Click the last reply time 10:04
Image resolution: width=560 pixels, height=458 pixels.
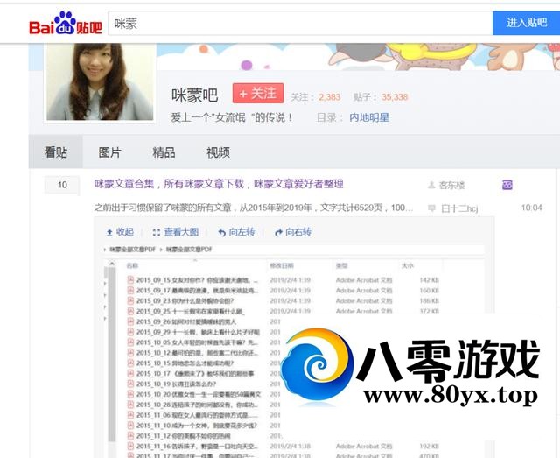pos(531,208)
